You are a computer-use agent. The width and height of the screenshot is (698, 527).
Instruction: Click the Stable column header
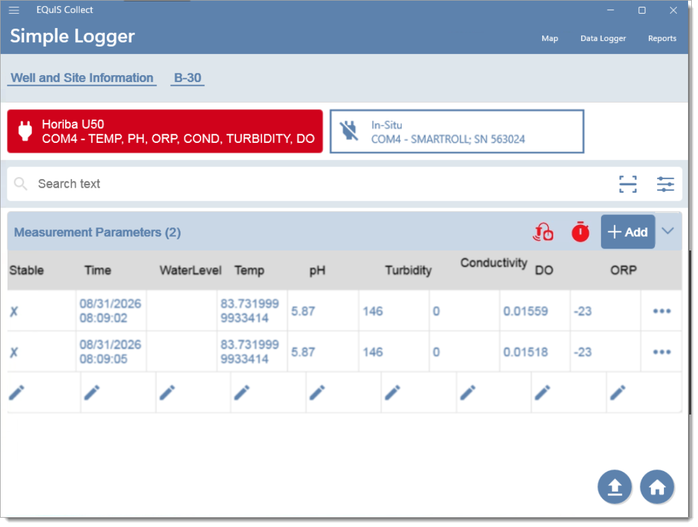26,270
